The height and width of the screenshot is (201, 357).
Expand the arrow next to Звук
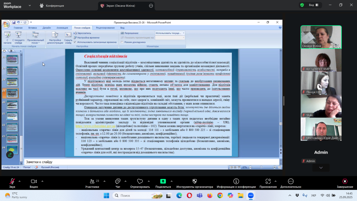tap(20, 181)
